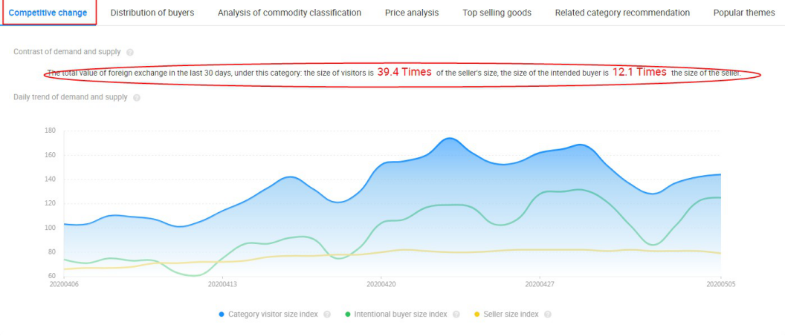Click help icon after Seller size index
This screenshot has width=785, height=336.
click(548, 314)
